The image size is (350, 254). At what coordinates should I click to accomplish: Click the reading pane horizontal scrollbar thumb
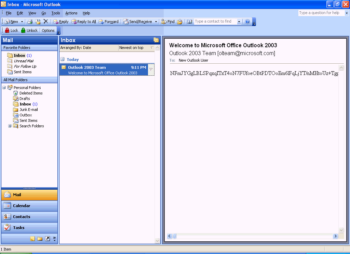coord(175,236)
